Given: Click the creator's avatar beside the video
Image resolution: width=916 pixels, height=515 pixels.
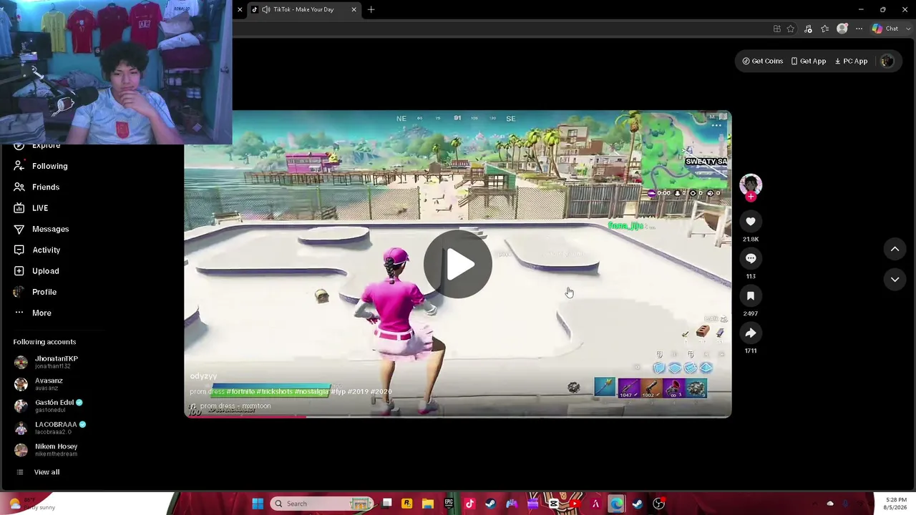Looking at the screenshot, I should point(751,185).
